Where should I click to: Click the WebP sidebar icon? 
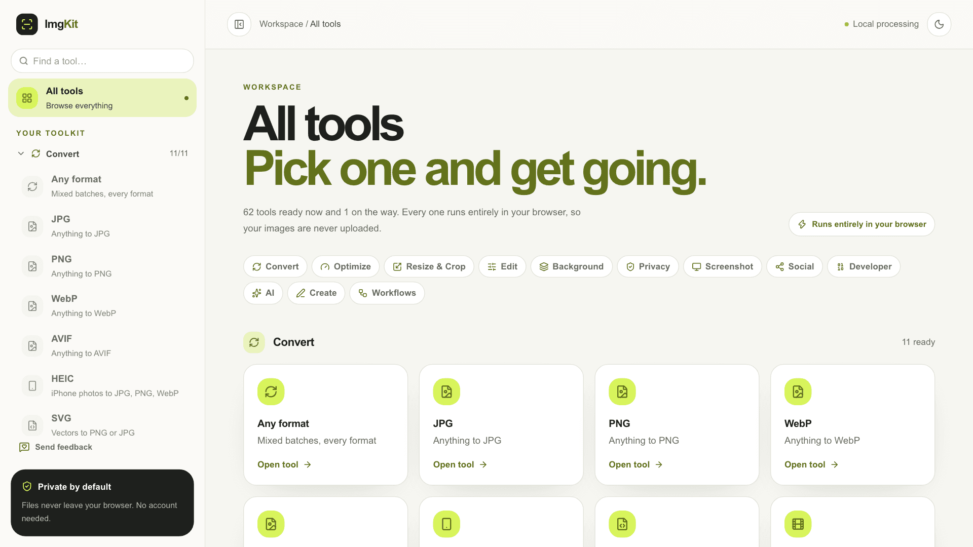(x=32, y=306)
